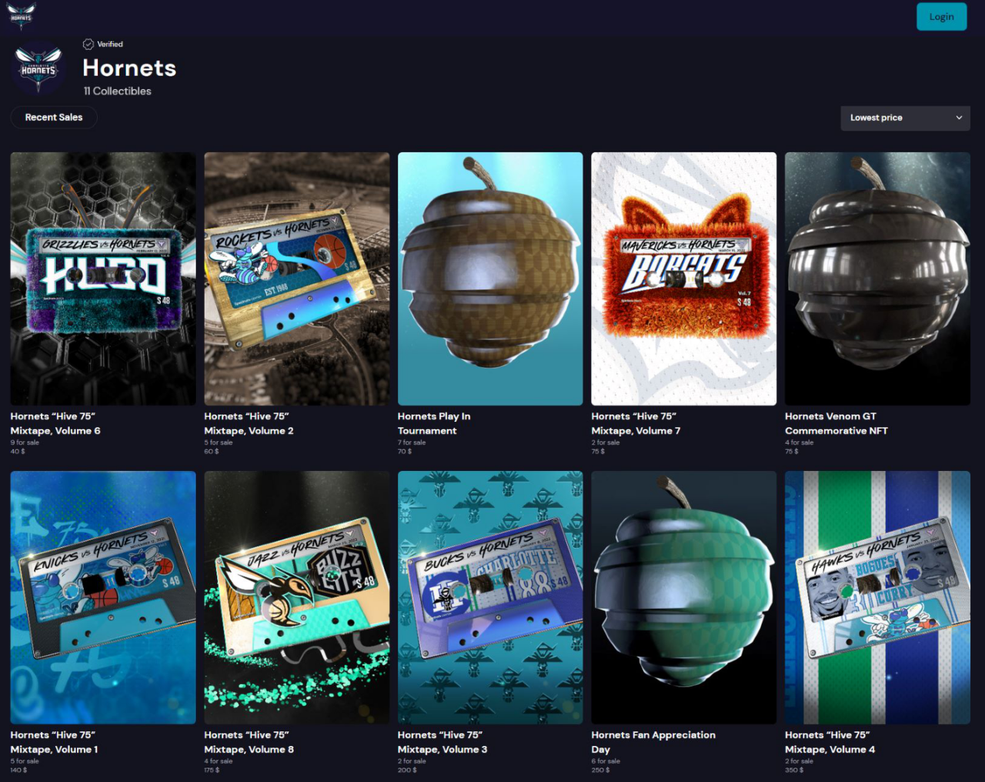The width and height of the screenshot is (985, 782).
Task: Click the Verified checkmark badge
Action: coord(88,44)
